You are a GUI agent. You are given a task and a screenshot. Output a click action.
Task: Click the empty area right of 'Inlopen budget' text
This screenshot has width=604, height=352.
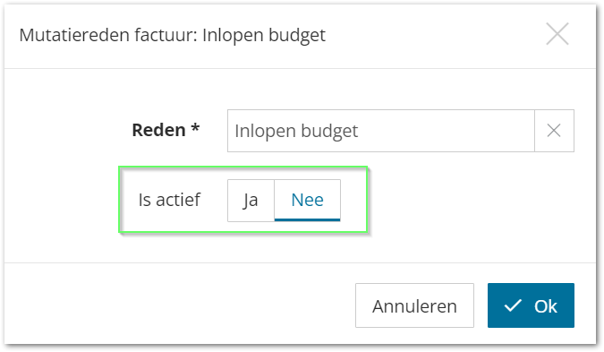coord(447,131)
